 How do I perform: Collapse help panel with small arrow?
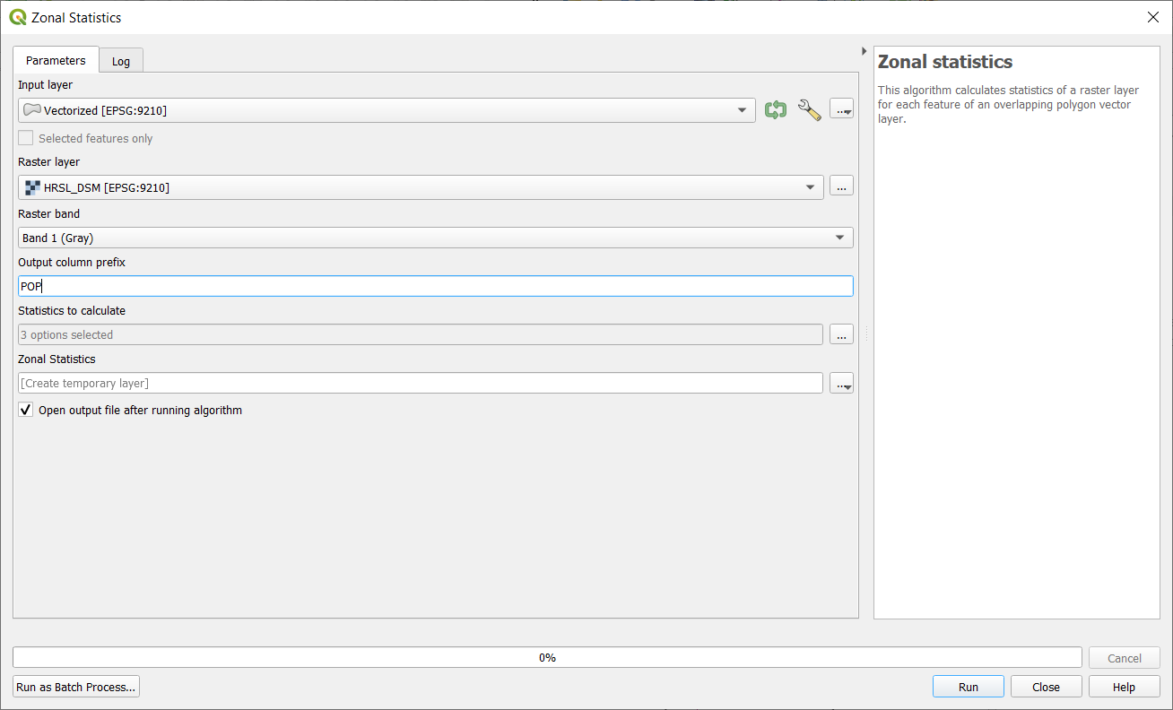point(864,51)
